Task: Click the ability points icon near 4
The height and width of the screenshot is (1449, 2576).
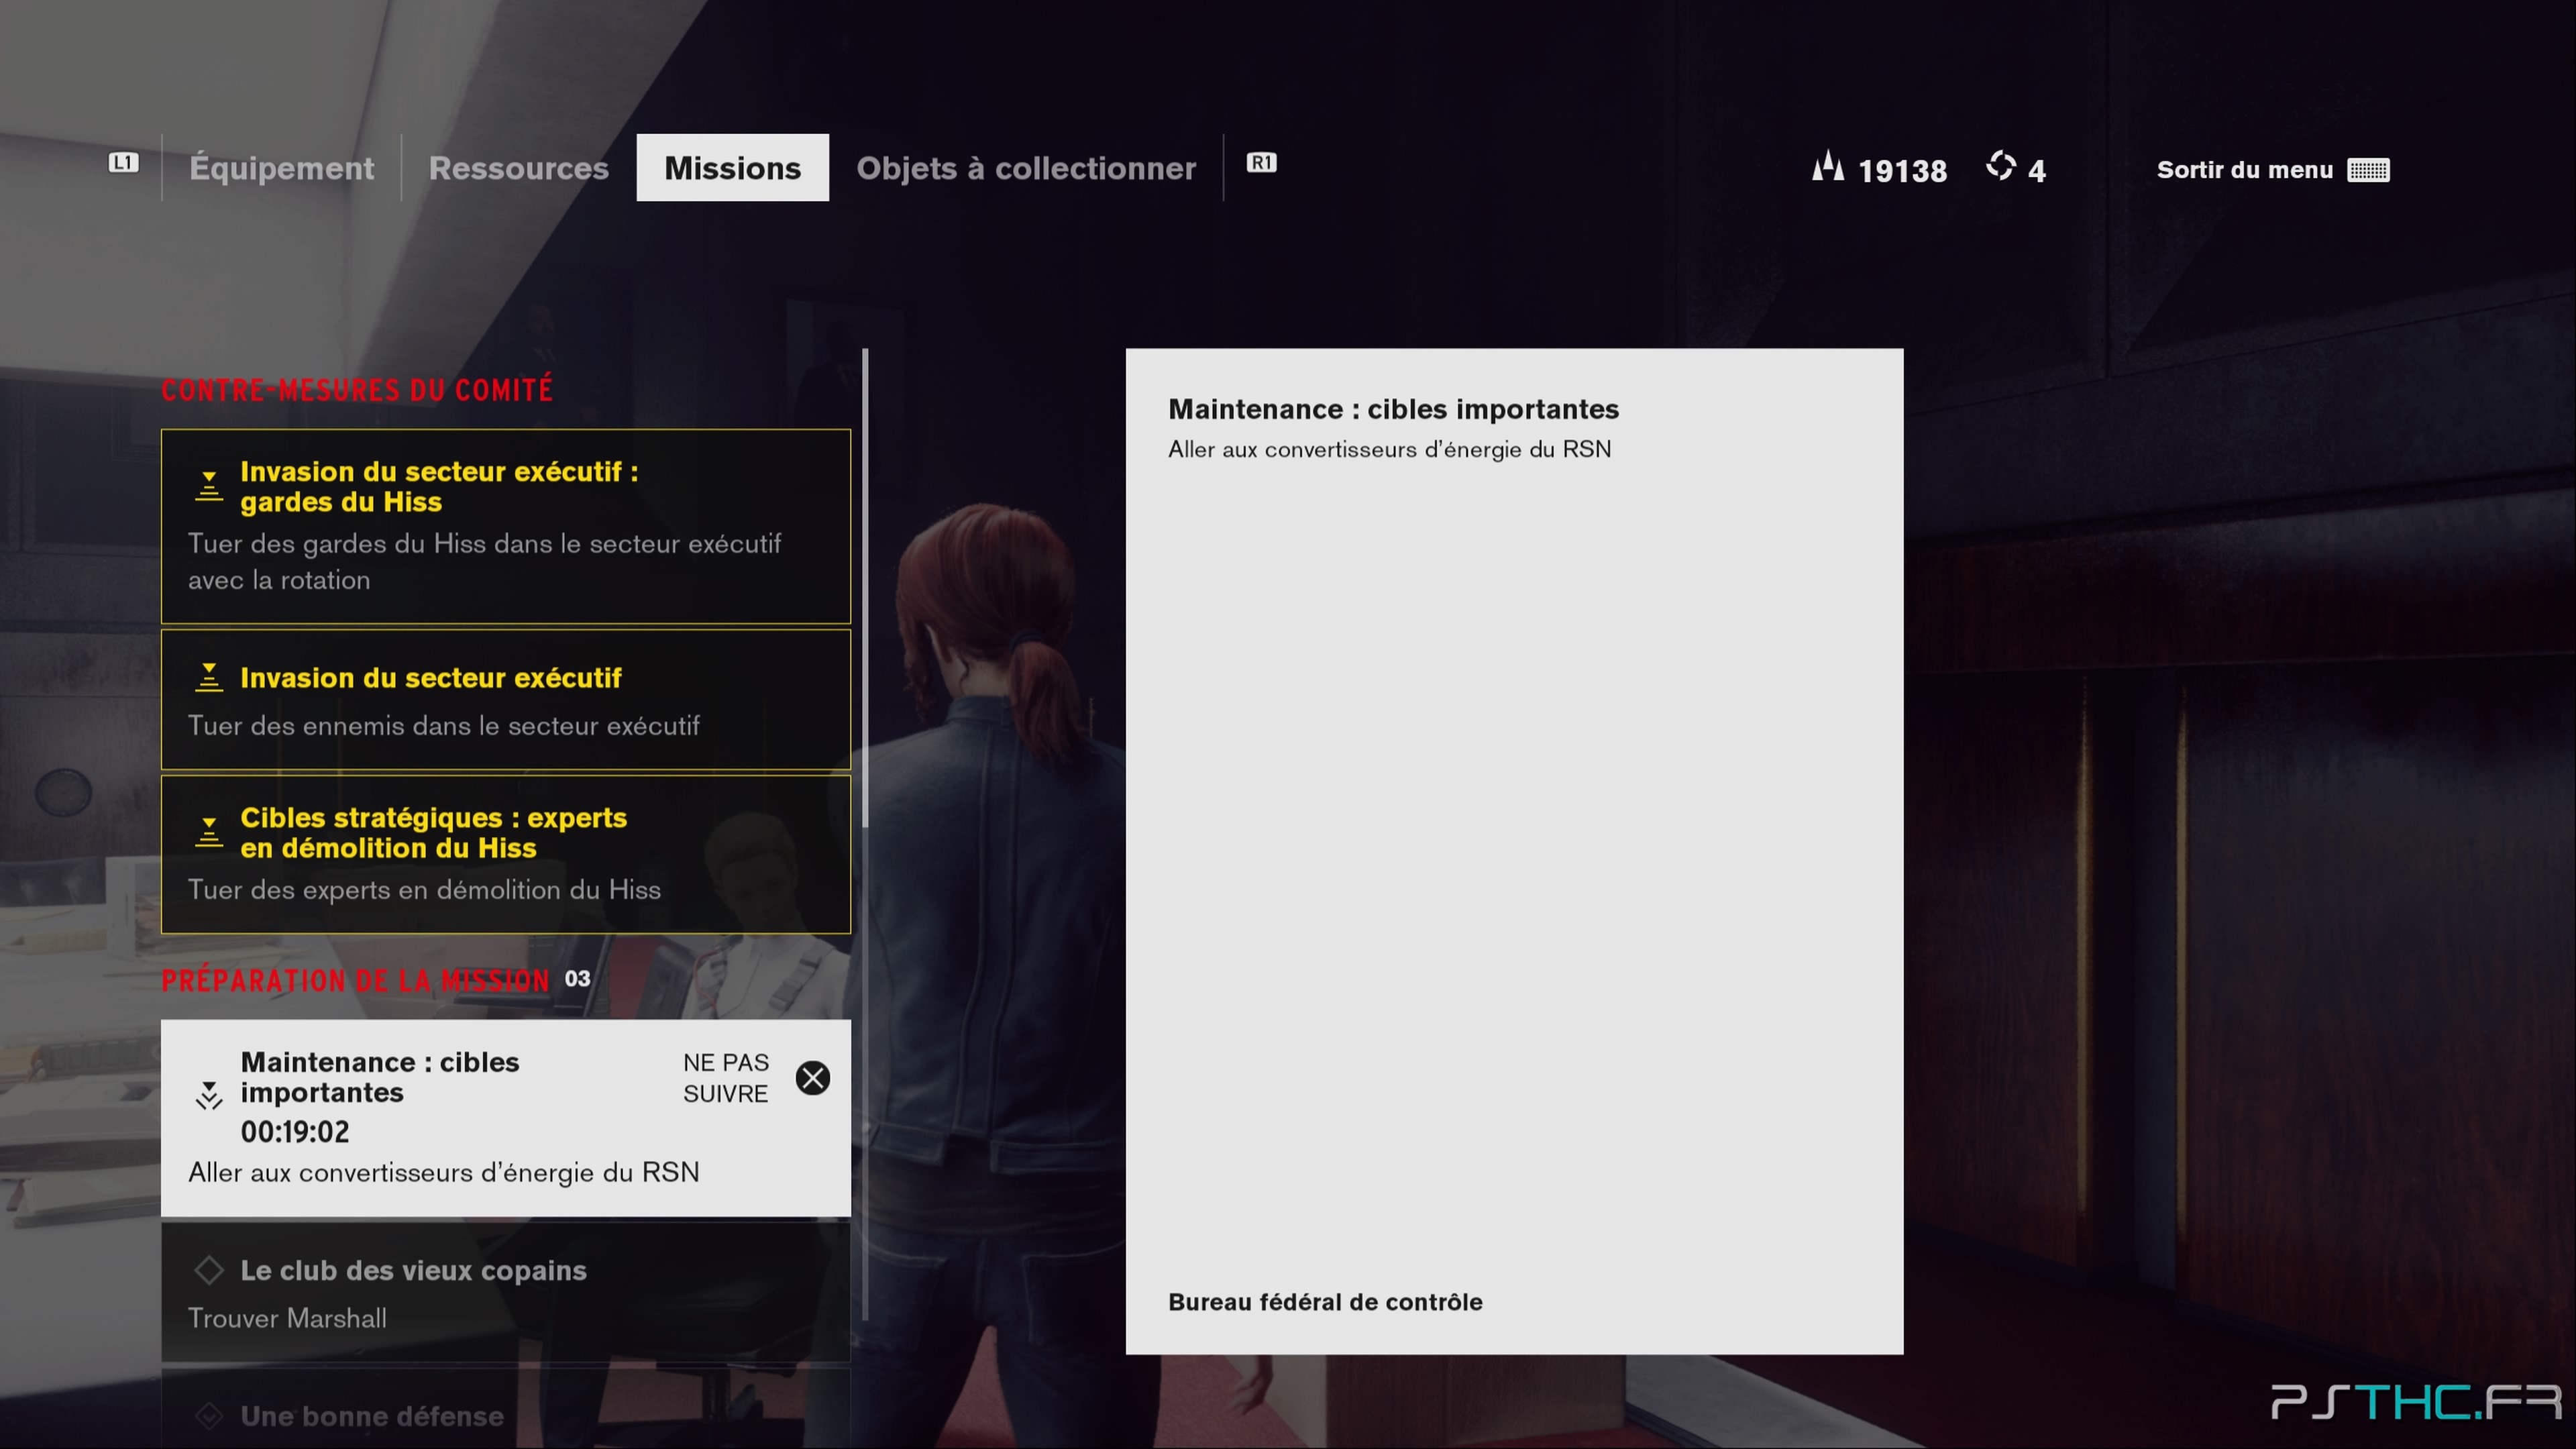Action: [x=2001, y=166]
